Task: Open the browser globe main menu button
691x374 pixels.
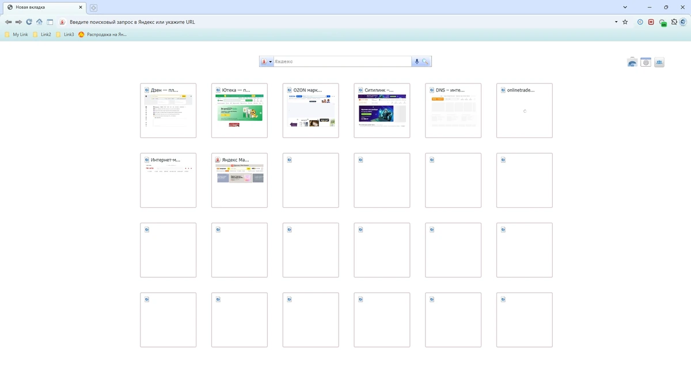Action: click(684, 22)
